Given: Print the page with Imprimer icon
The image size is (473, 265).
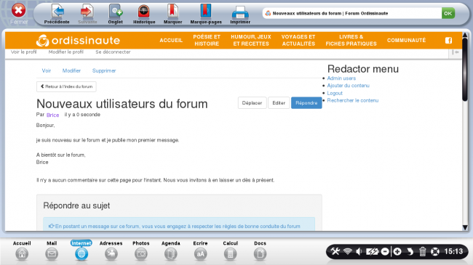Looking at the screenshot, I should [240, 12].
